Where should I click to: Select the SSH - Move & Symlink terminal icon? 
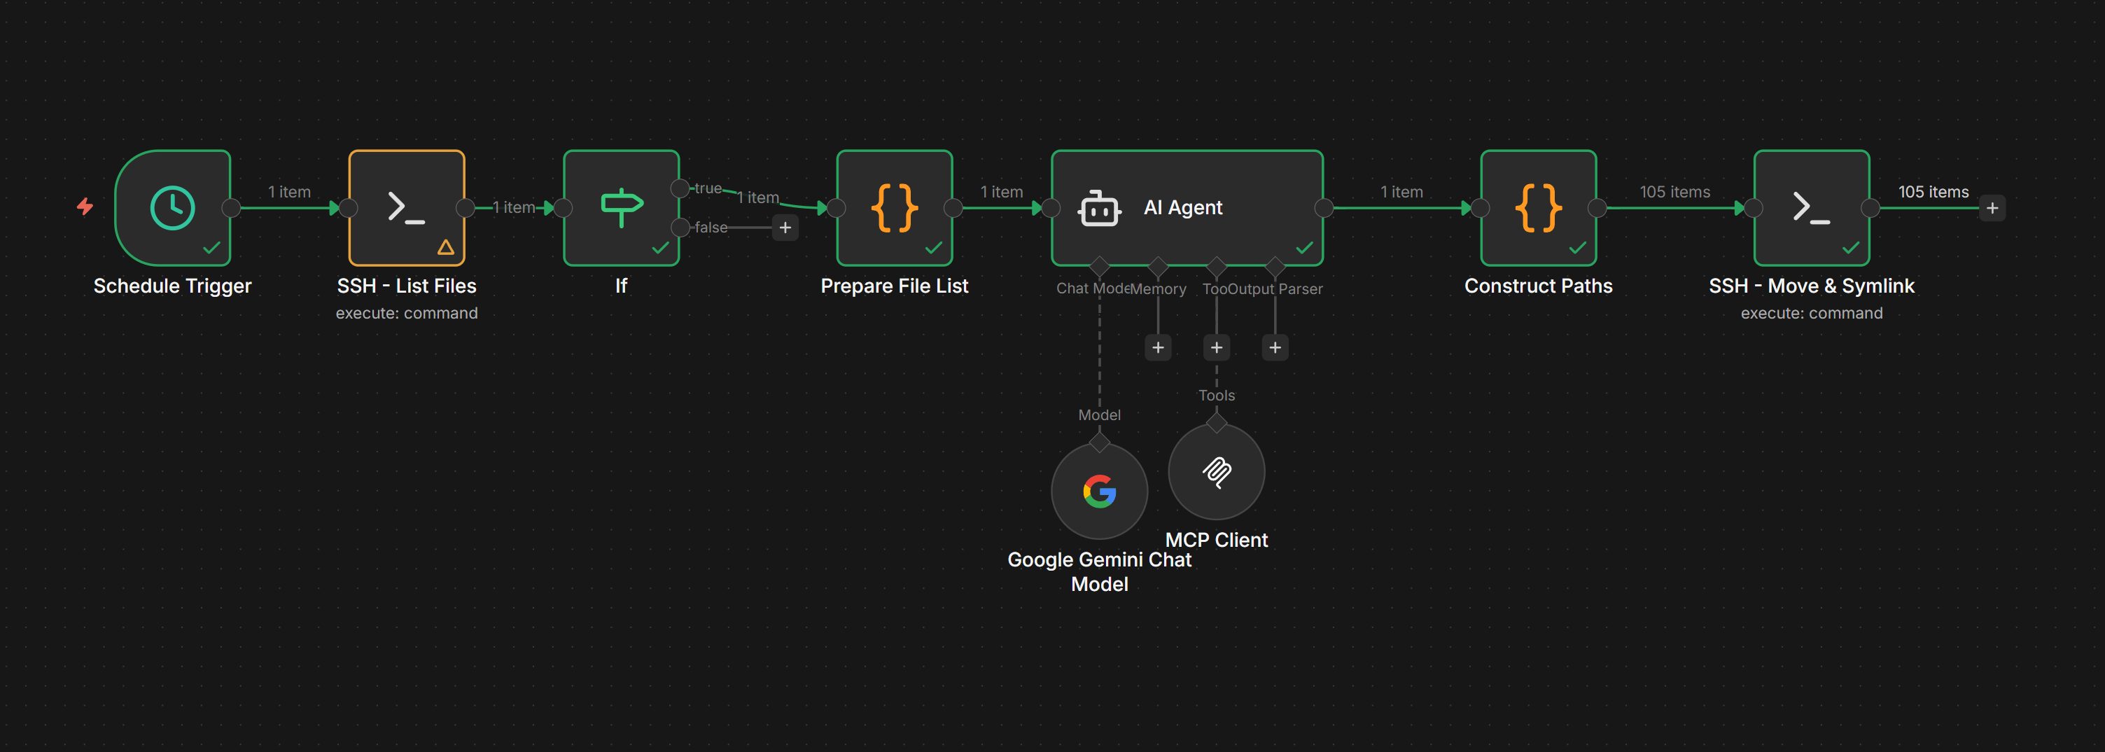[1811, 207]
